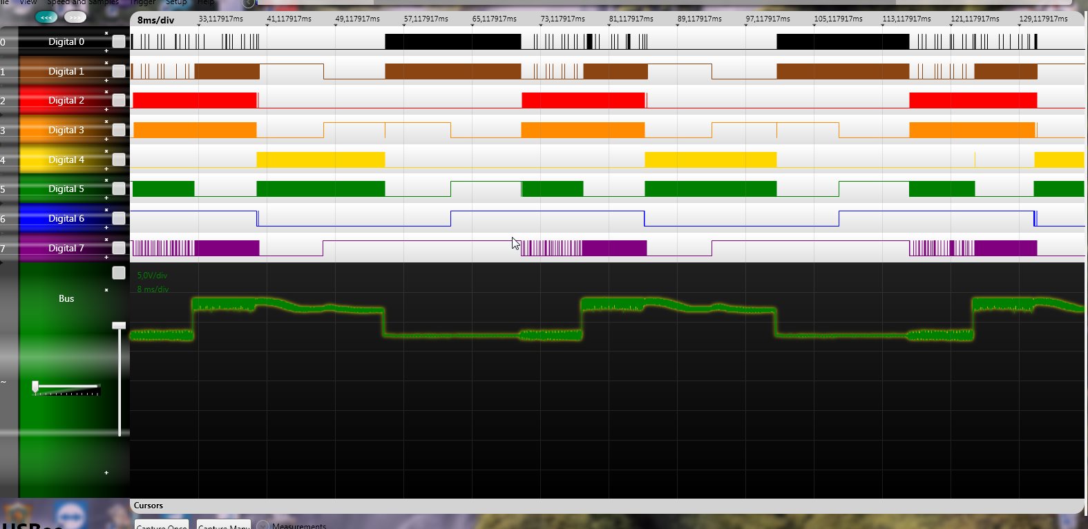Image resolution: width=1088 pixels, height=529 pixels.
Task: Click the plus icon under Digital 7
Action: coord(106,258)
